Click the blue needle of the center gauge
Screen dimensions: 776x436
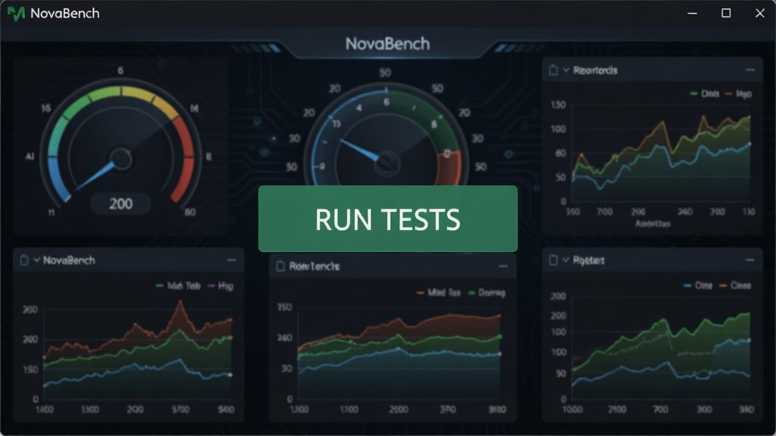(x=359, y=150)
